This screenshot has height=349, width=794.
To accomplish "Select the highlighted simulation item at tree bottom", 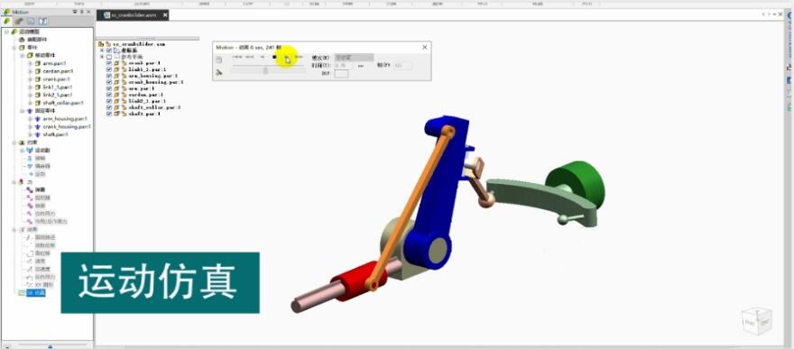I will click(35, 293).
